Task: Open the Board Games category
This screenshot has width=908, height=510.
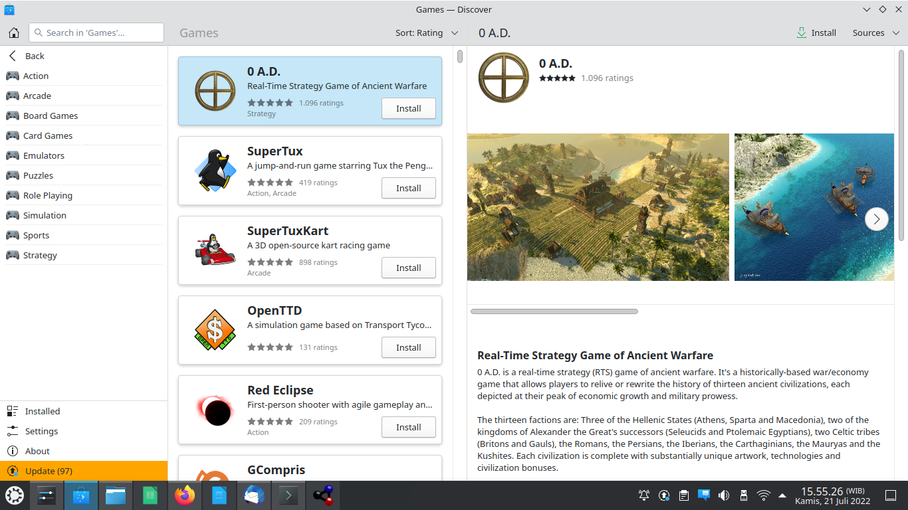Action: pos(84,116)
